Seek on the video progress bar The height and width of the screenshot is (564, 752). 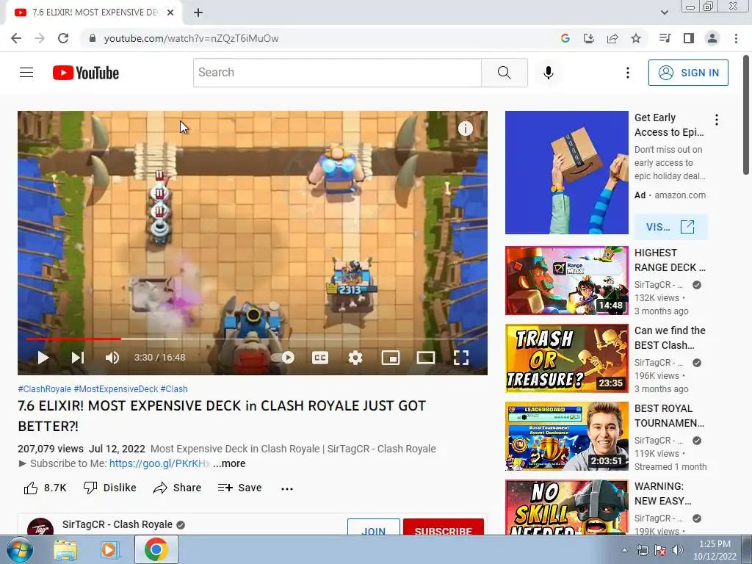point(253,339)
